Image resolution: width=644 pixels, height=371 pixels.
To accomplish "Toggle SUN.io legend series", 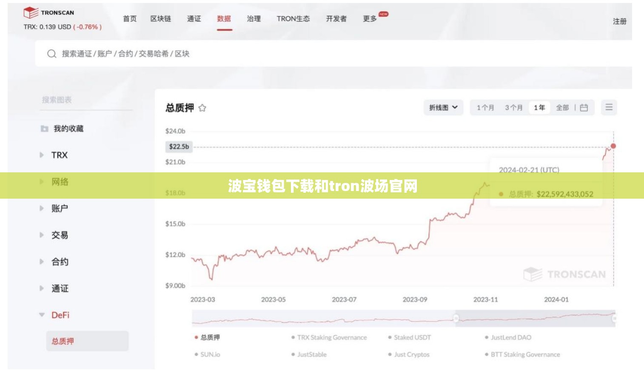I will [x=207, y=354].
